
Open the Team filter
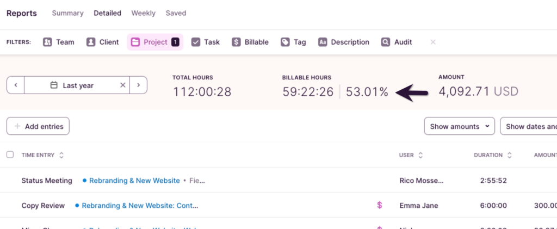click(58, 42)
